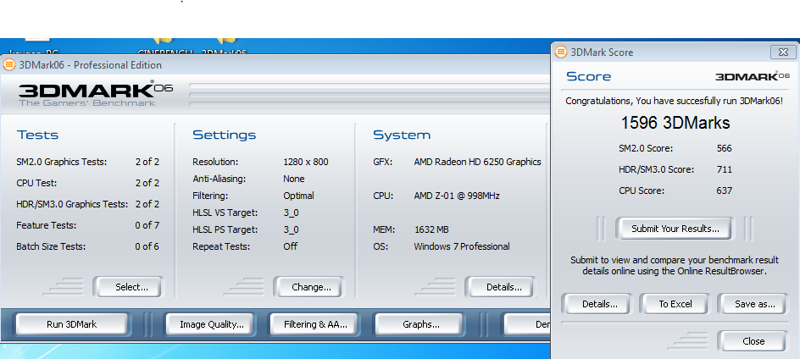
Task: Save results with Save as... button
Action: pos(752,304)
